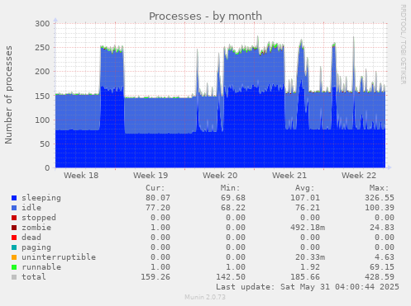Click zombie average value 492.18m
Viewport: 411px width, 306px height.
pyautogui.click(x=308, y=228)
